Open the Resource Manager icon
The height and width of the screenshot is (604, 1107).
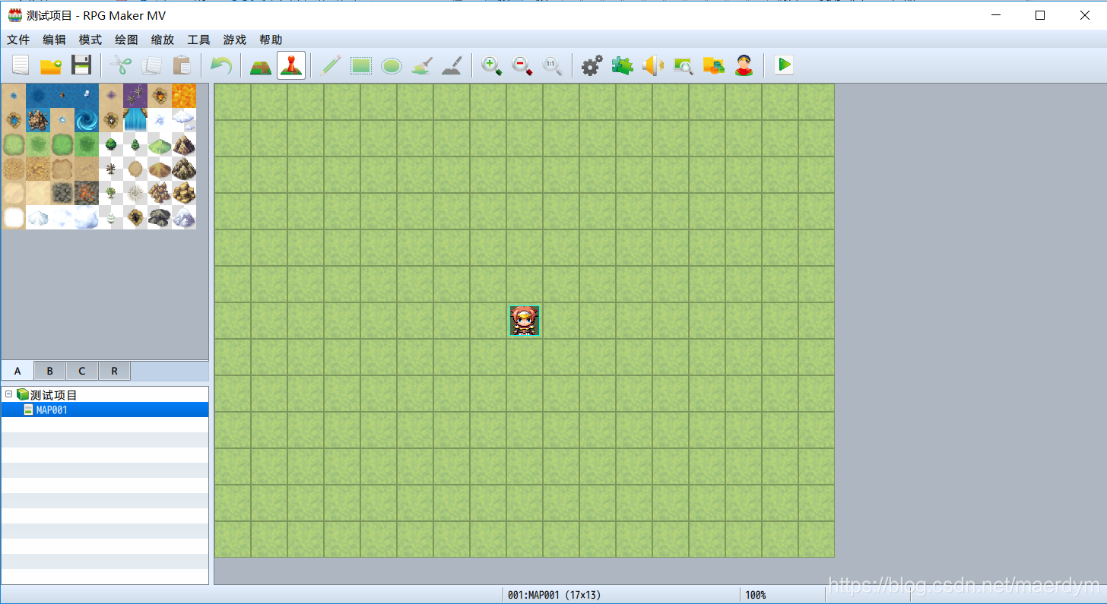pos(713,65)
